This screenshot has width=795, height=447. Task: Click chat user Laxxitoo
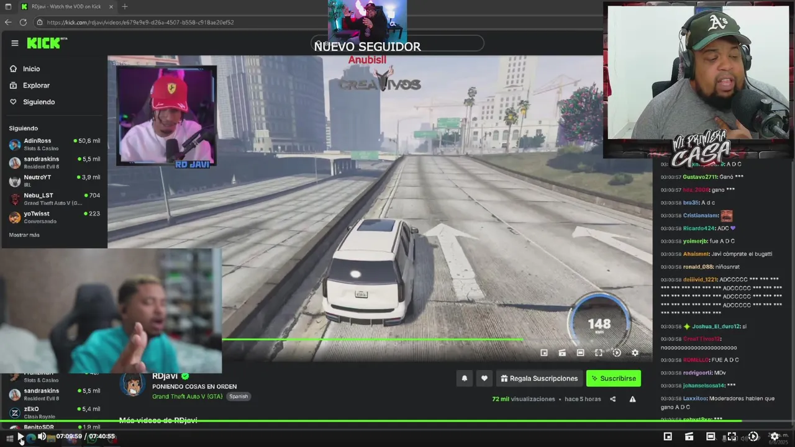694,399
